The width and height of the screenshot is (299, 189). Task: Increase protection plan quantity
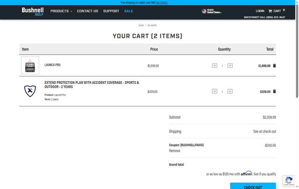[x=230, y=91]
